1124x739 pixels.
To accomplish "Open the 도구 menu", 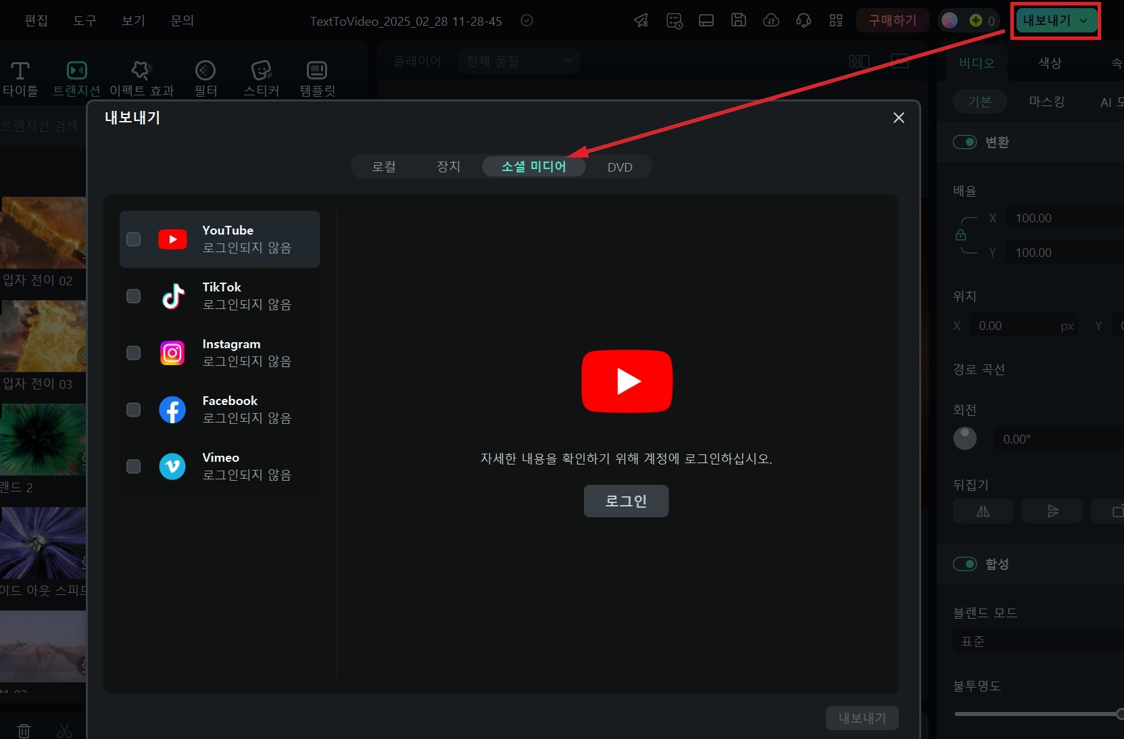I will pyautogui.click(x=84, y=20).
